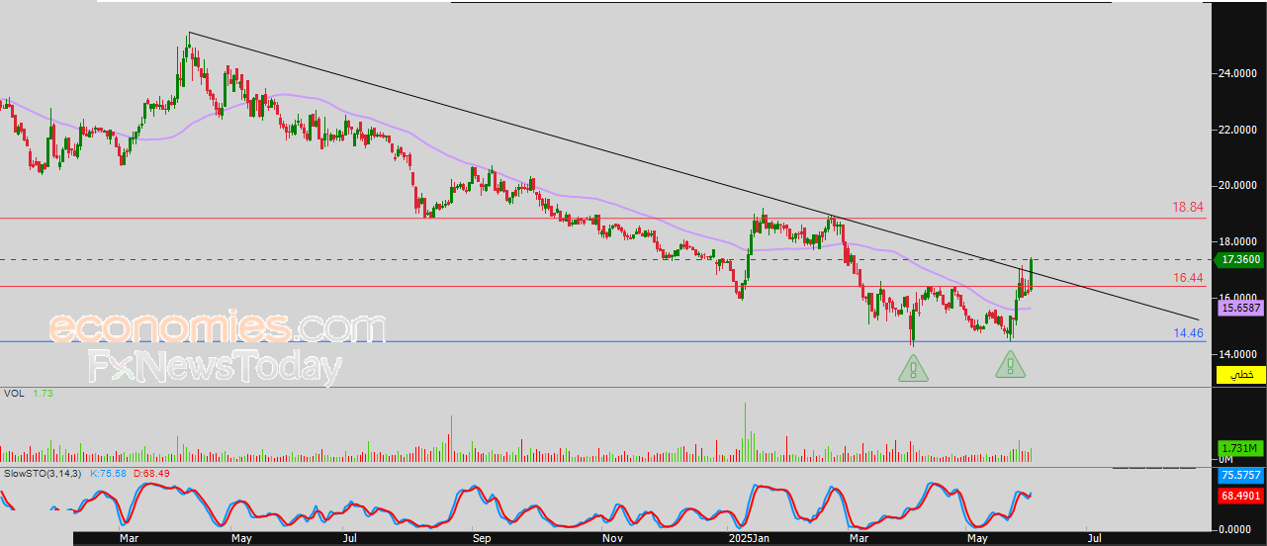Click the warning triangle icon below May low
The image size is (1267, 546).
1010,363
